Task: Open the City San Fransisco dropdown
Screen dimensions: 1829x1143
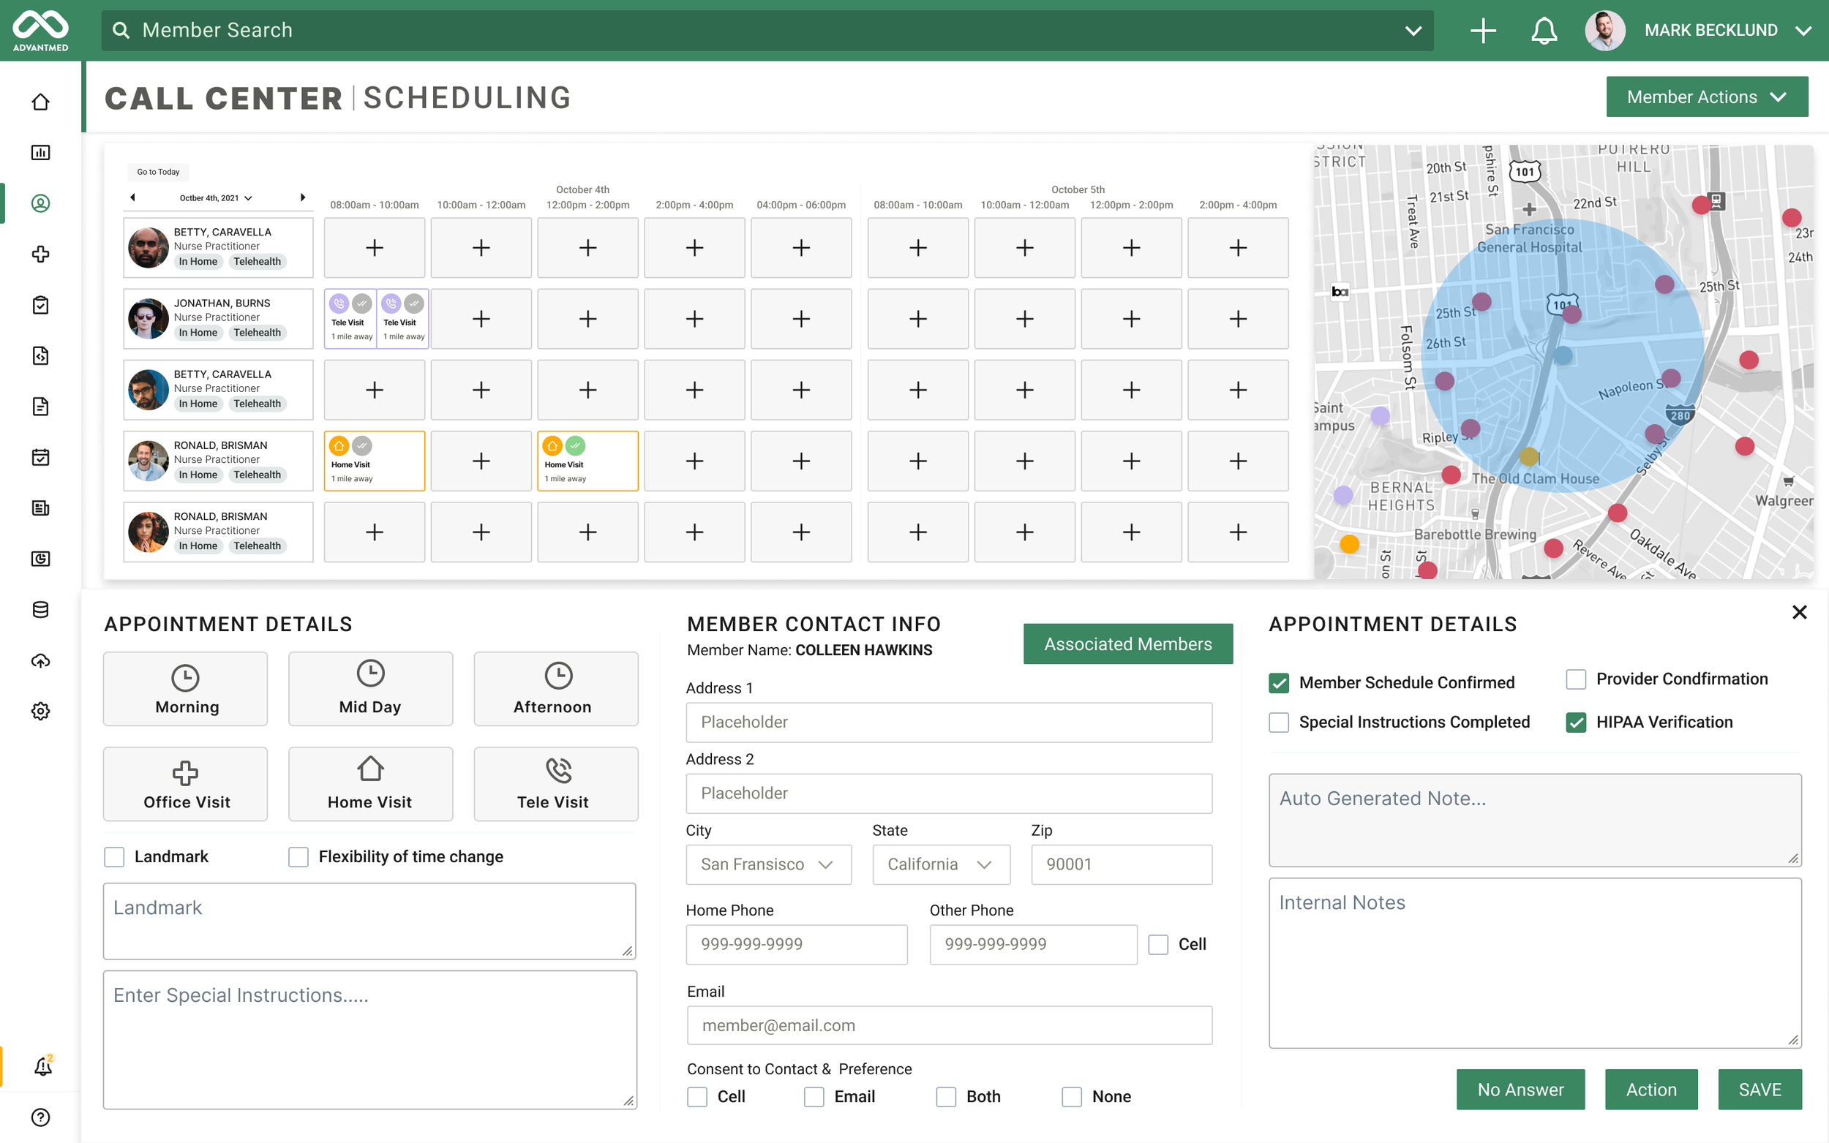Action: click(768, 864)
